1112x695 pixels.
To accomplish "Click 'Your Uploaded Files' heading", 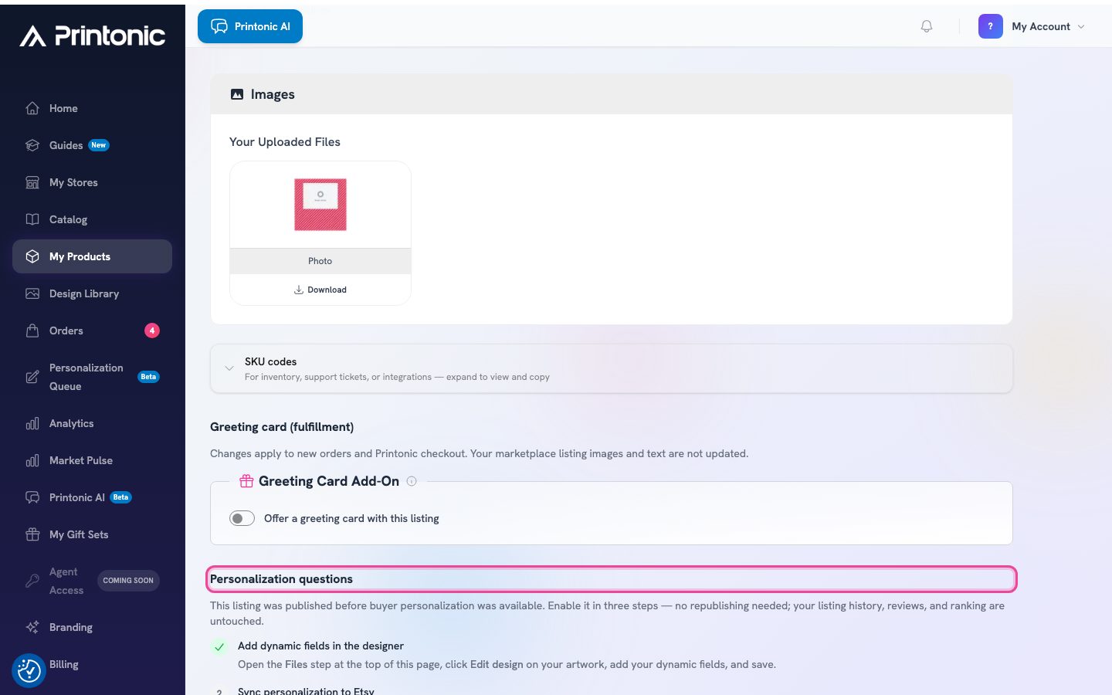I will pos(285,142).
